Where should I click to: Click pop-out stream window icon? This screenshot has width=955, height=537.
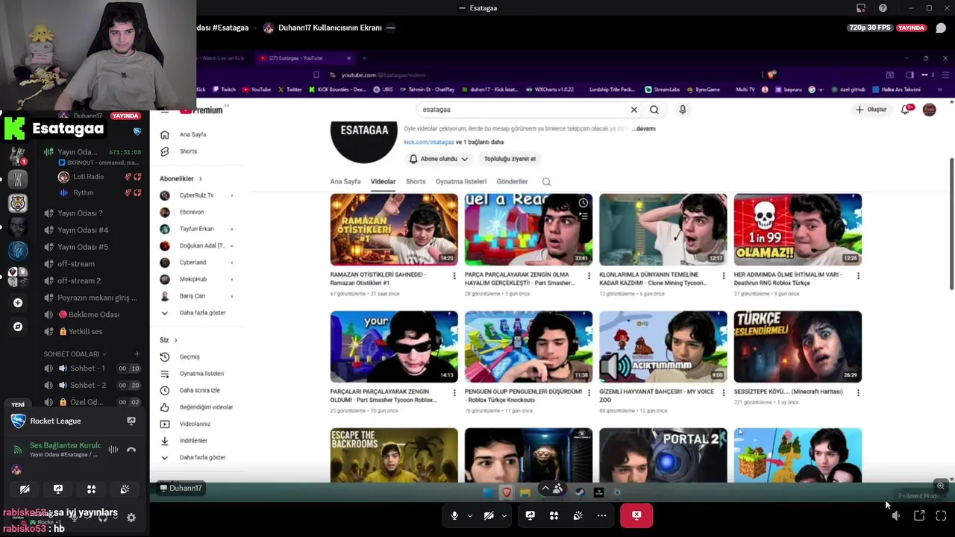click(x=919, y=515)
